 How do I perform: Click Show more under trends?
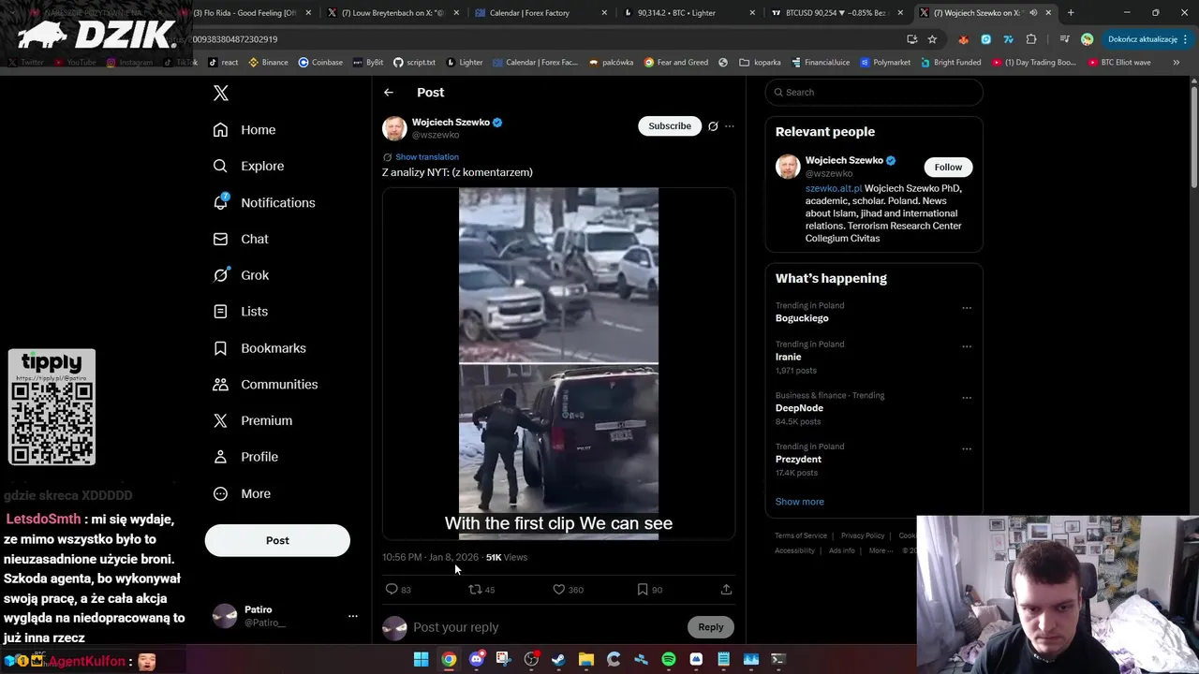tap(800, 502)
